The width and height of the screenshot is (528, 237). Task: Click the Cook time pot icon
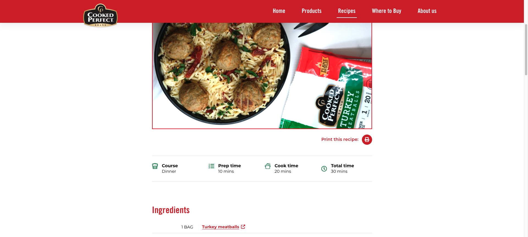268,166
